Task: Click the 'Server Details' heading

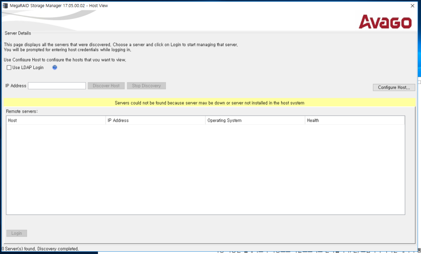Action: (18, 33)
